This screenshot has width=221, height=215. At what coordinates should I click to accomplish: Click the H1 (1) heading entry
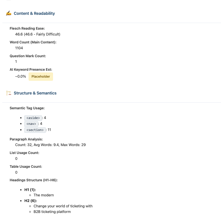(30, 190)
